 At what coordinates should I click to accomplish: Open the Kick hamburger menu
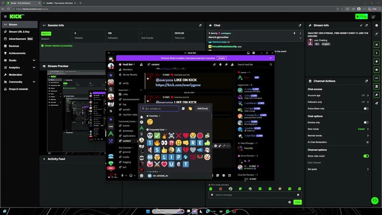[x=5, y=16]
